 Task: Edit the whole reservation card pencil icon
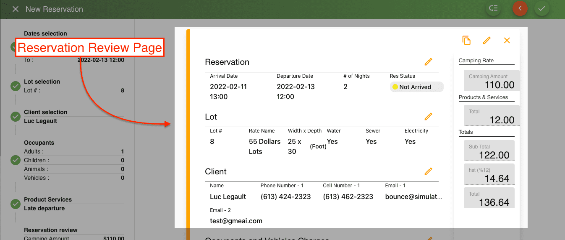(x=487, y=40)
